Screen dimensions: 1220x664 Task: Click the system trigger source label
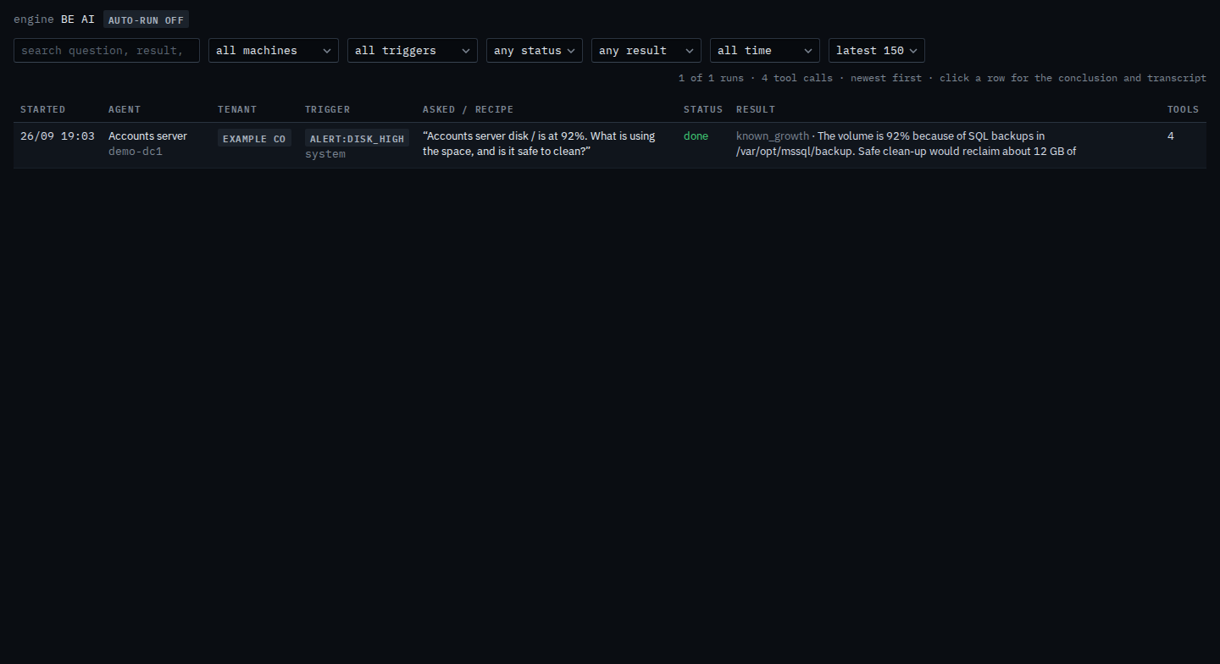(x=325, y=154)
